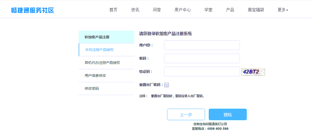
Task: Open 用户信息修改 sidebar item
Action: click(x=107, y=75)
